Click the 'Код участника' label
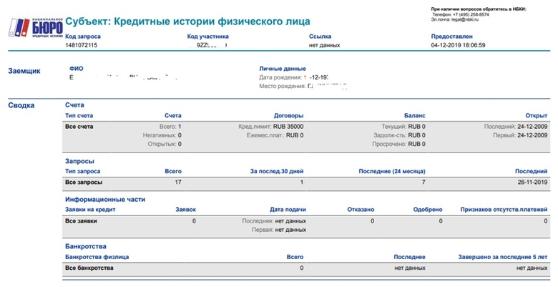The height and width of the screenshot is (287, 558). [x=208, y=37]
